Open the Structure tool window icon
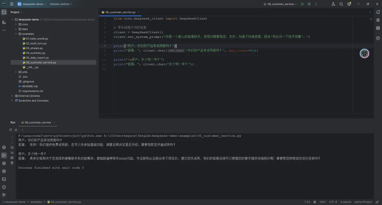 [x=4, y=22]
